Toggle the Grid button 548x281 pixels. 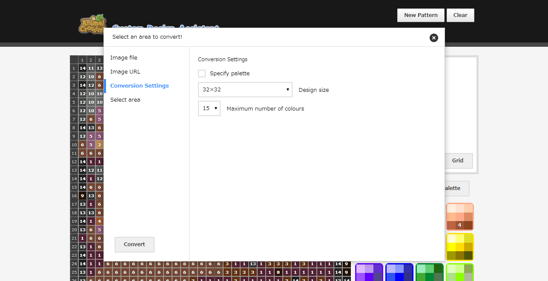(458, 161)
